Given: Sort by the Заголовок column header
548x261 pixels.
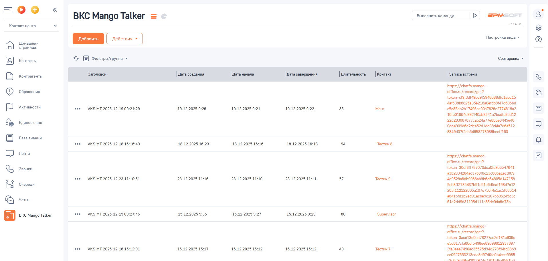Looking at the screenshot, I should [97, 74].
